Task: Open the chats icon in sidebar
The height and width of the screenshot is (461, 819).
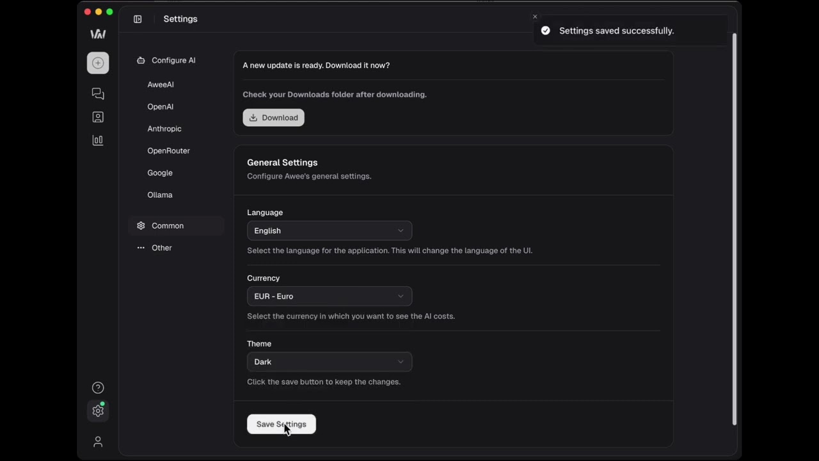Action: (x=98, y=93)
